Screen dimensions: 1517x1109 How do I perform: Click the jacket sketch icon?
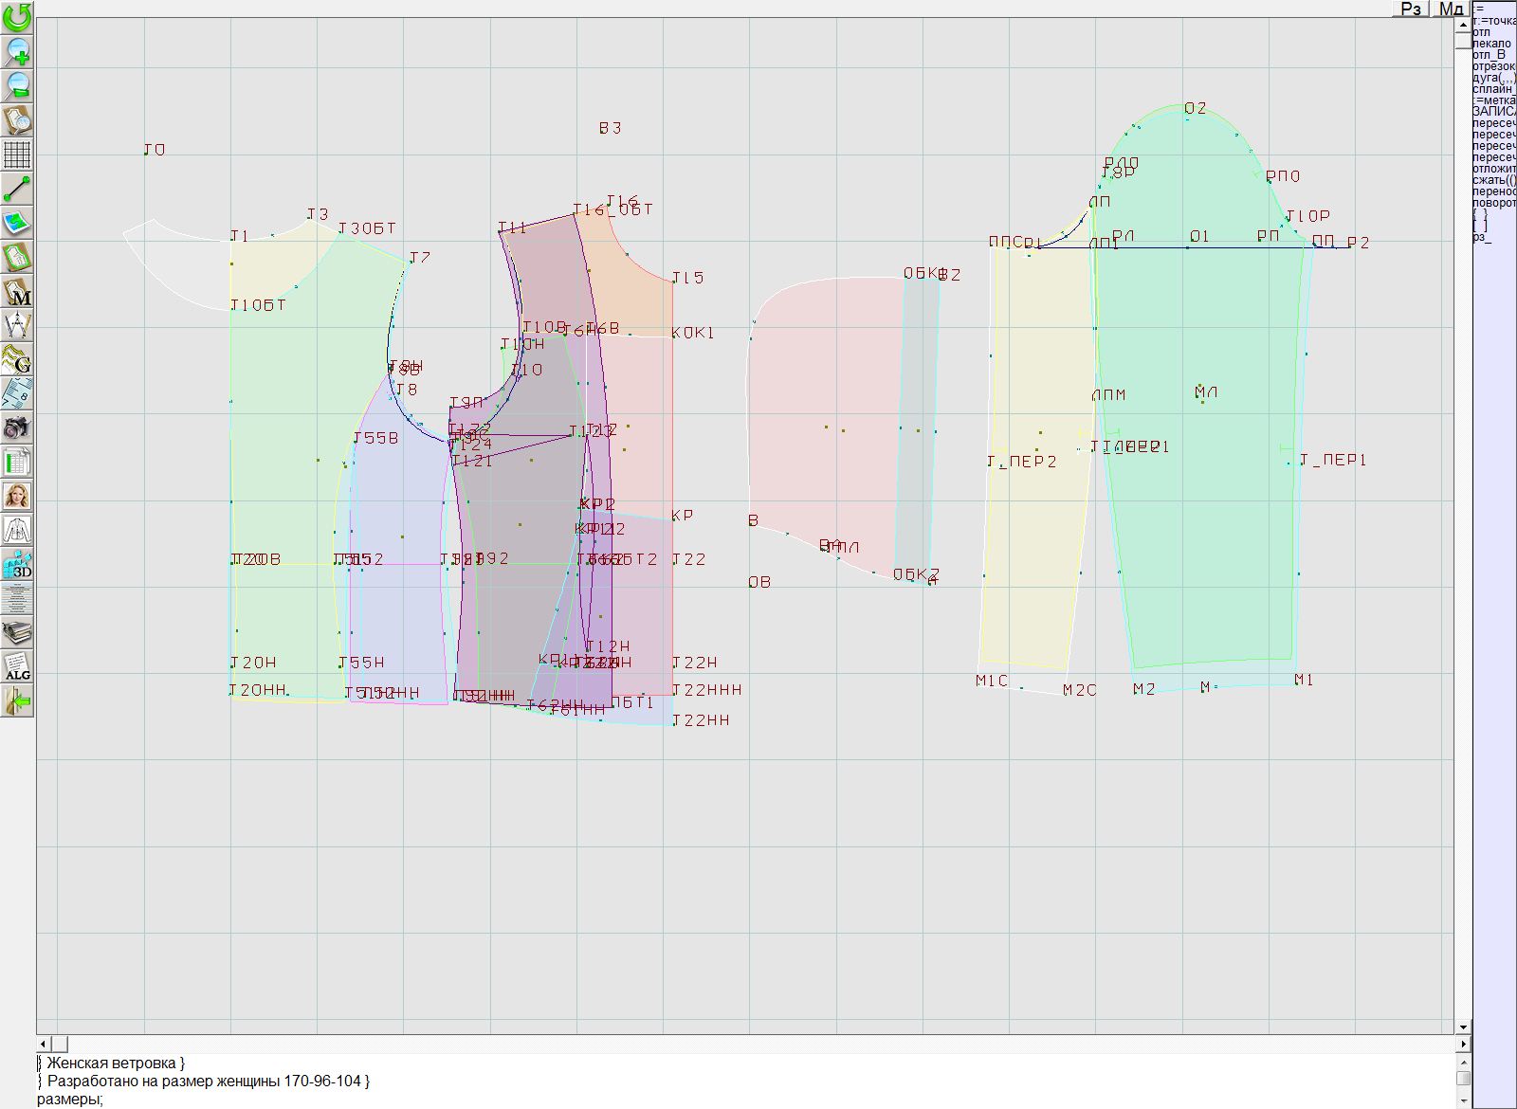pos(17,530)
